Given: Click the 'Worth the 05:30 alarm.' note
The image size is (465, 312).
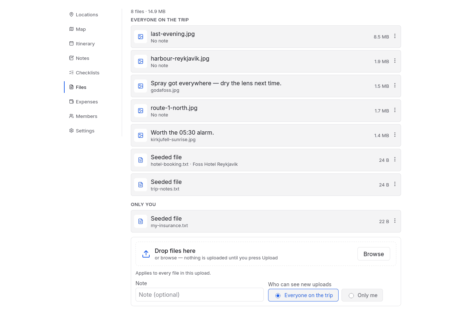Looking at the screenshot, I should tap(182, 132).
